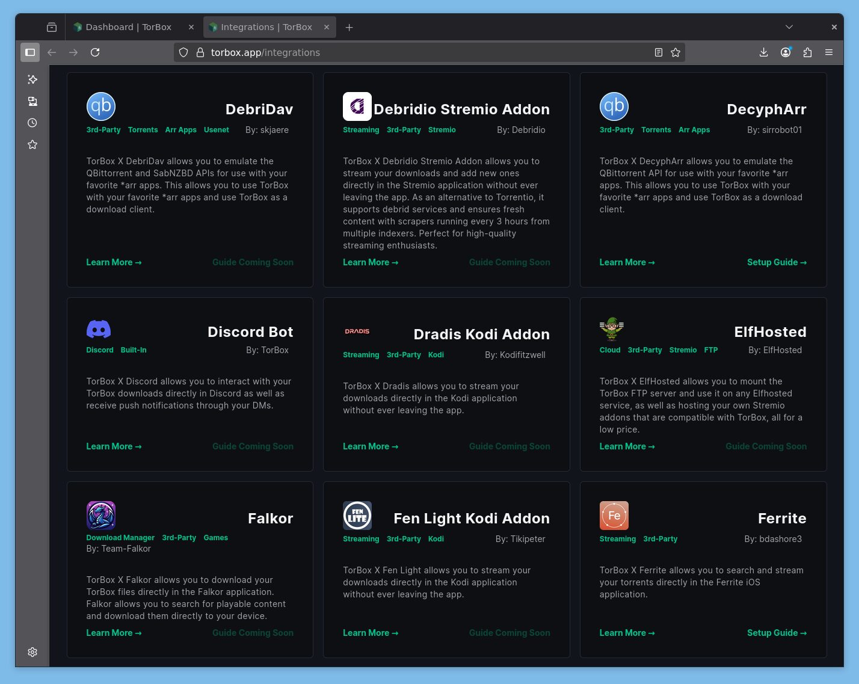Close the Dashboard | TorBox tab
This screenshot has width=859, height=684.
191,27
